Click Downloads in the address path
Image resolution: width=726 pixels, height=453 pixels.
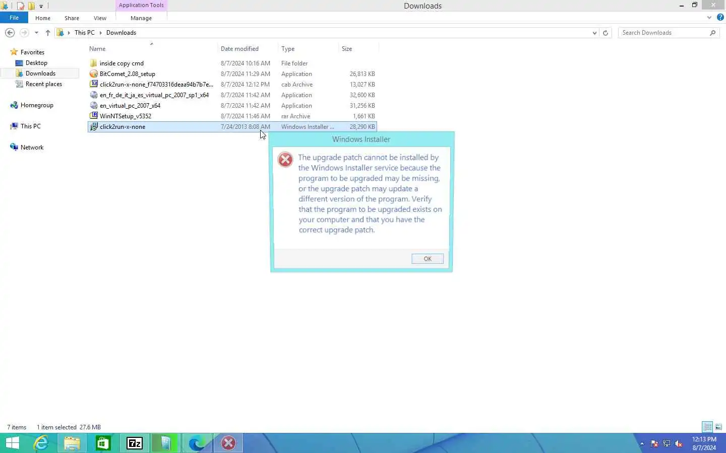coord(121,33)
